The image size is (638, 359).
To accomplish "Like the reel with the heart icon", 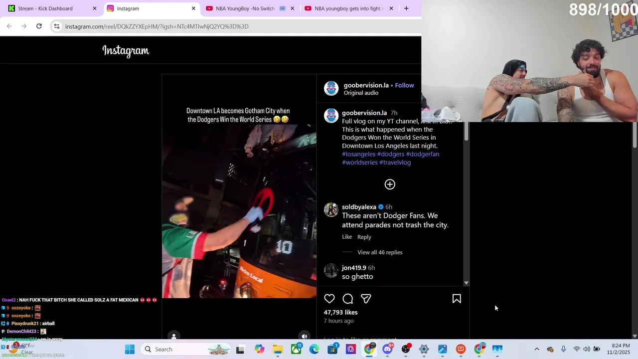I will [329, 299].
